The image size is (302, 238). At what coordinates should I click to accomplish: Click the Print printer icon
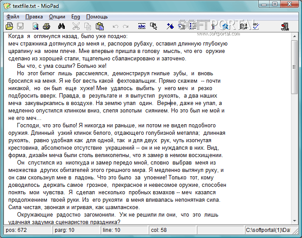pos(46,26)
